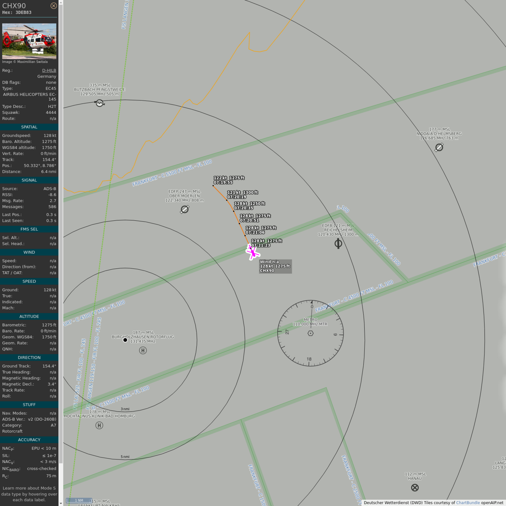Screen dimensions: 506x506
Task: Click the Nidda Helmsberg airfield symbol
Action: (x=439, y=148)
